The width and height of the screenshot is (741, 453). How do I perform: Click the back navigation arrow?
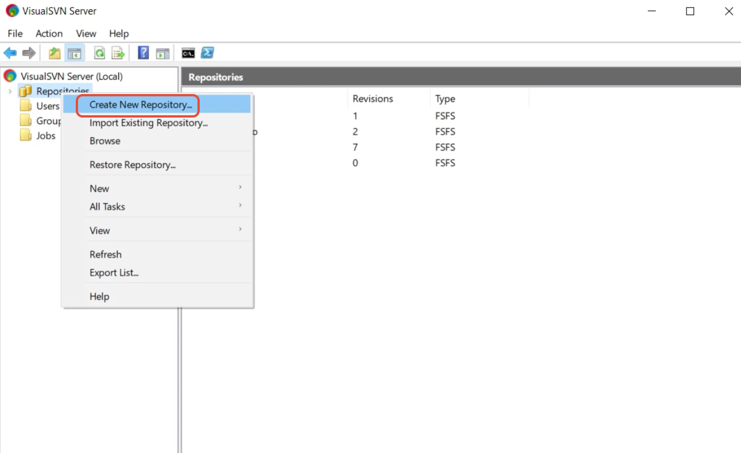pos(10,53)
